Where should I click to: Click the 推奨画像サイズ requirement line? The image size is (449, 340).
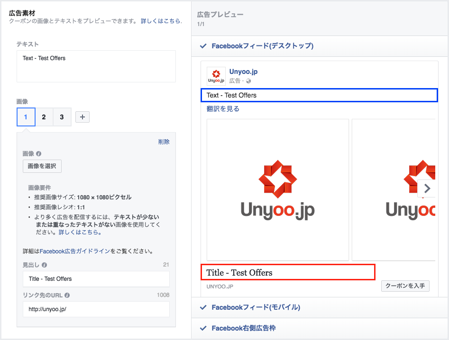point(83,197)
